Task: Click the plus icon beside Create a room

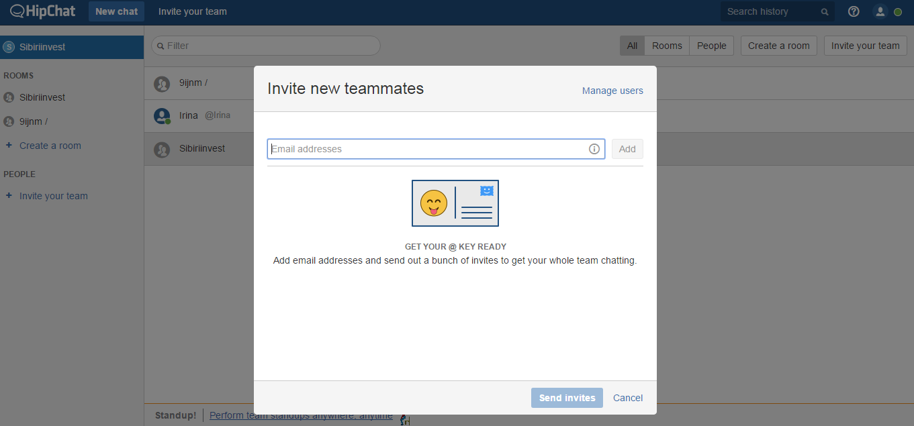Action: click(9, 145)
